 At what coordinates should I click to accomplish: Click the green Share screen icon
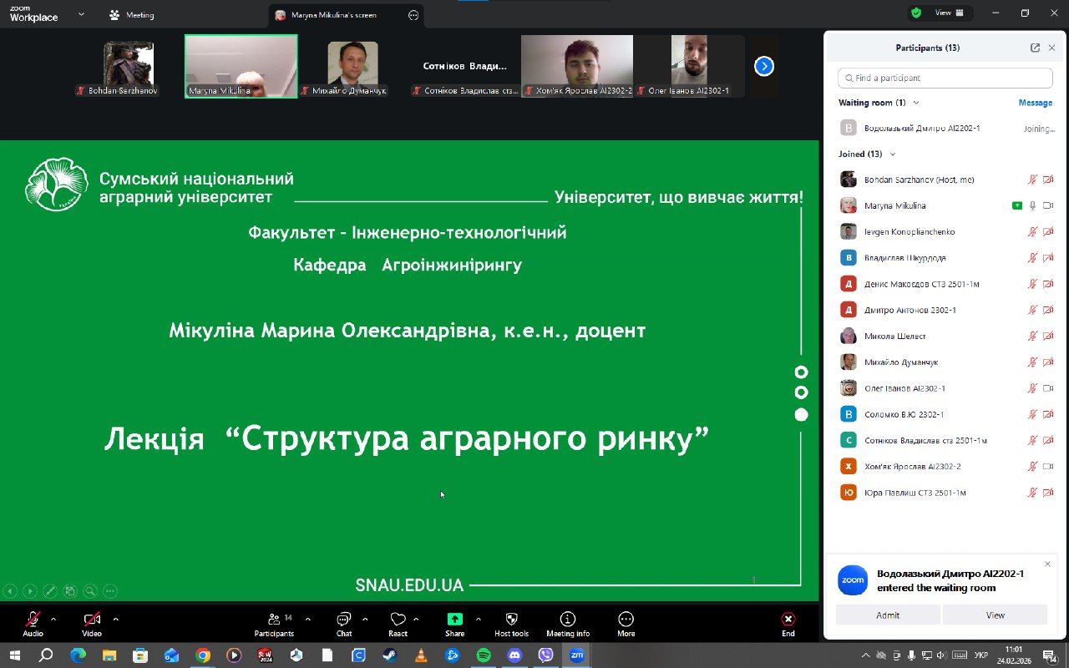tap(454, 620)
